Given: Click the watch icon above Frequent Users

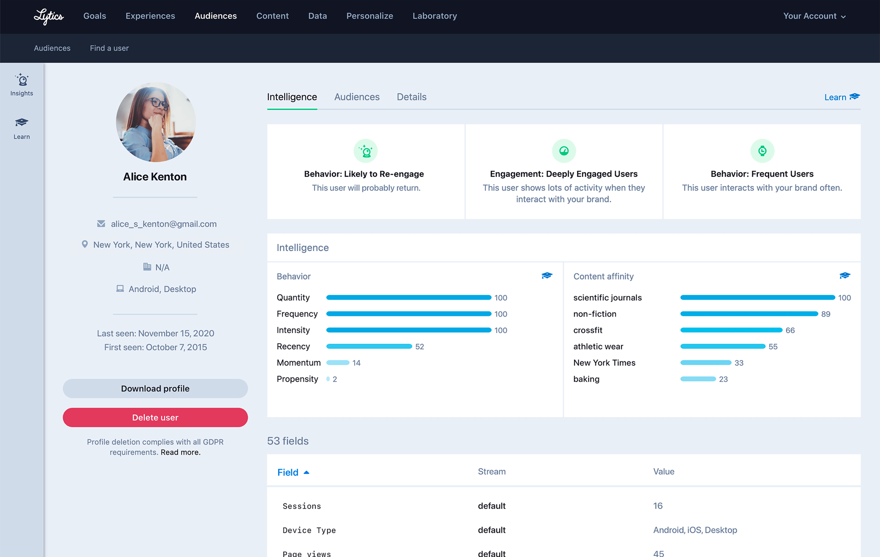Looking at the screenshot, I should 763,150.
